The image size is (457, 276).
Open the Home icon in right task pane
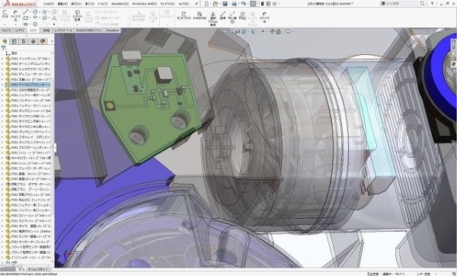point(454,41)
